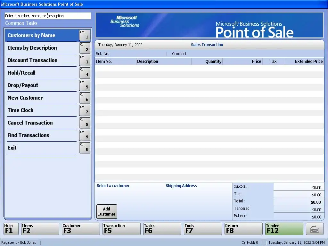328x246 pixels.
Task: Click the Item No. column header
Action: click(x=115, y=61)
